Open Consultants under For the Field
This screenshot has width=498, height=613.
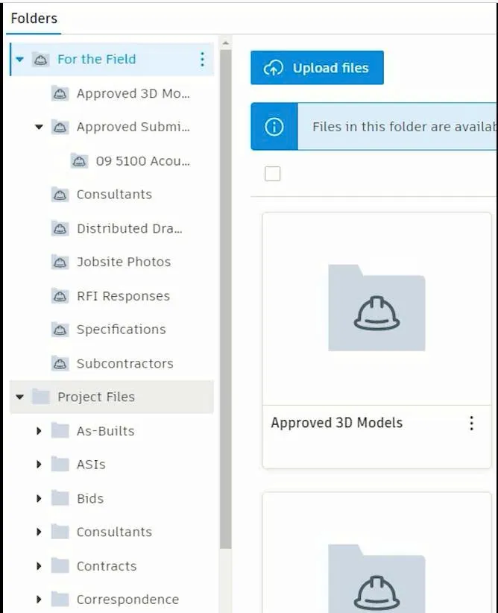tap(114, 195)
